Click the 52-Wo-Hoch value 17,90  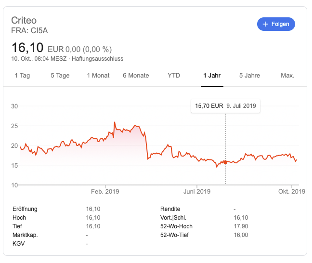pos(240,226)
